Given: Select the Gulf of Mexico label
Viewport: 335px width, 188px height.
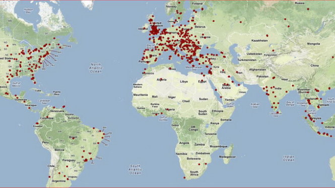Looking at the screenshot, I should point(16,85).
